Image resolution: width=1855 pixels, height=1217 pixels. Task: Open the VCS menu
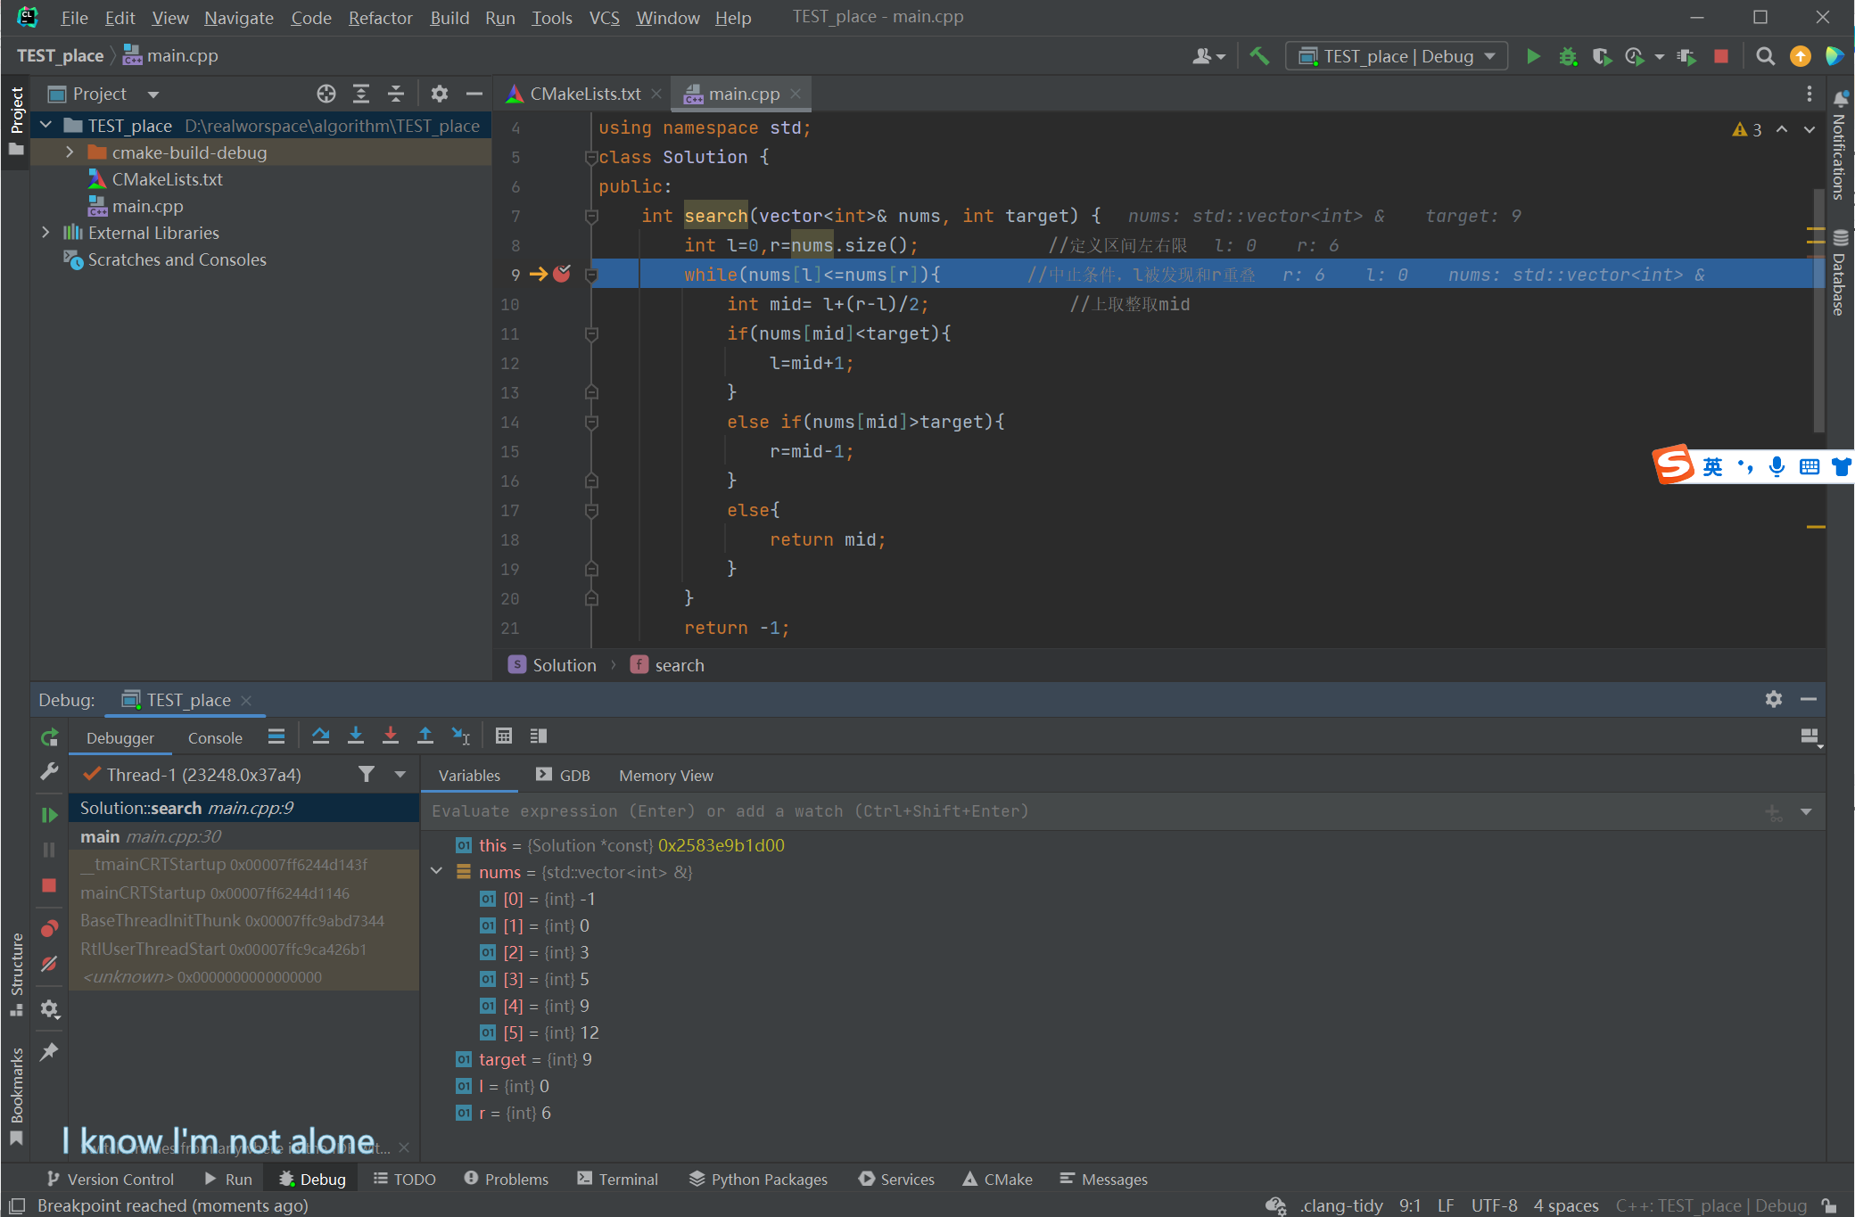(604, 18)
